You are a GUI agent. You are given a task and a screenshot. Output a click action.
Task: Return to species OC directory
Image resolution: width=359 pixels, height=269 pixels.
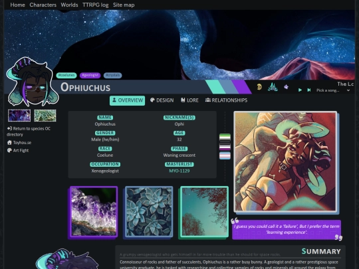(29, 132)
